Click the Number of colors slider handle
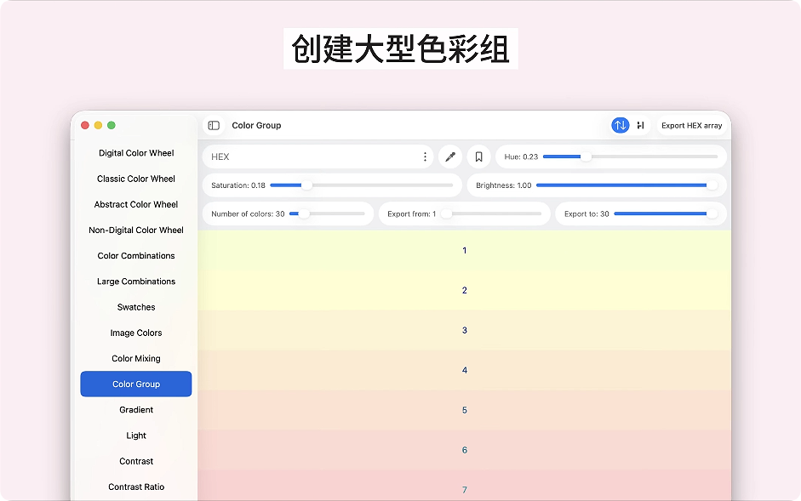This screenshot has width=801, height=501. [303, 213]
